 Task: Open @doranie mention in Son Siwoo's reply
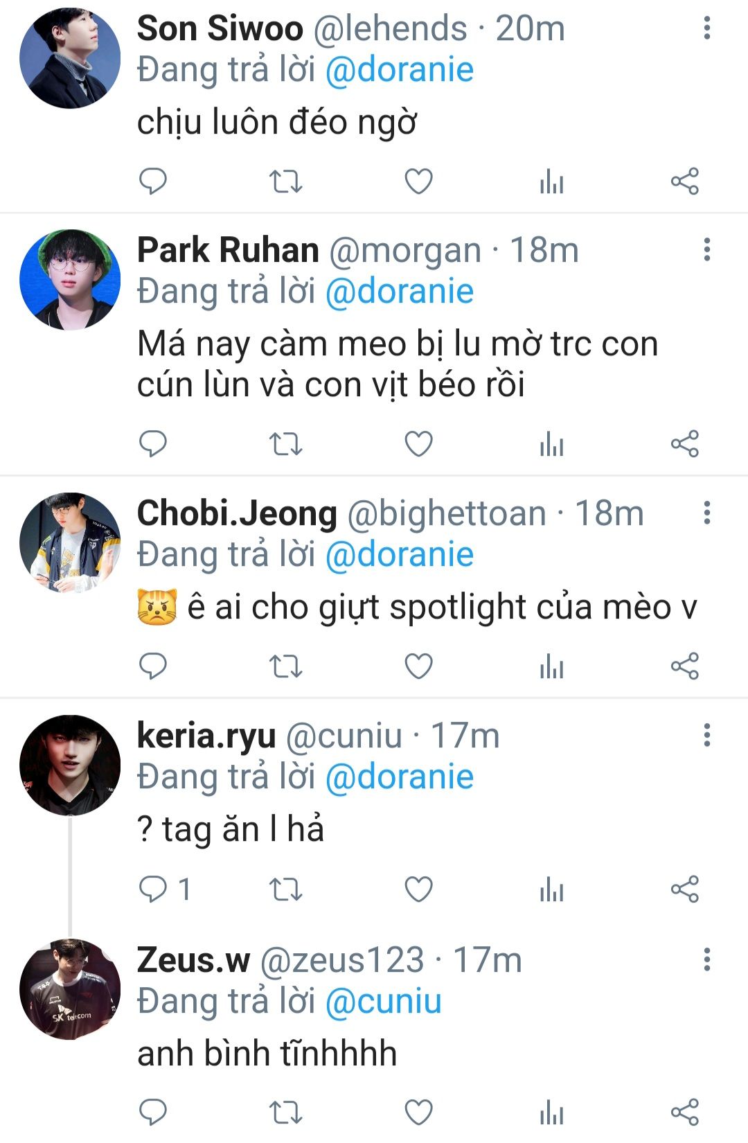399,70
